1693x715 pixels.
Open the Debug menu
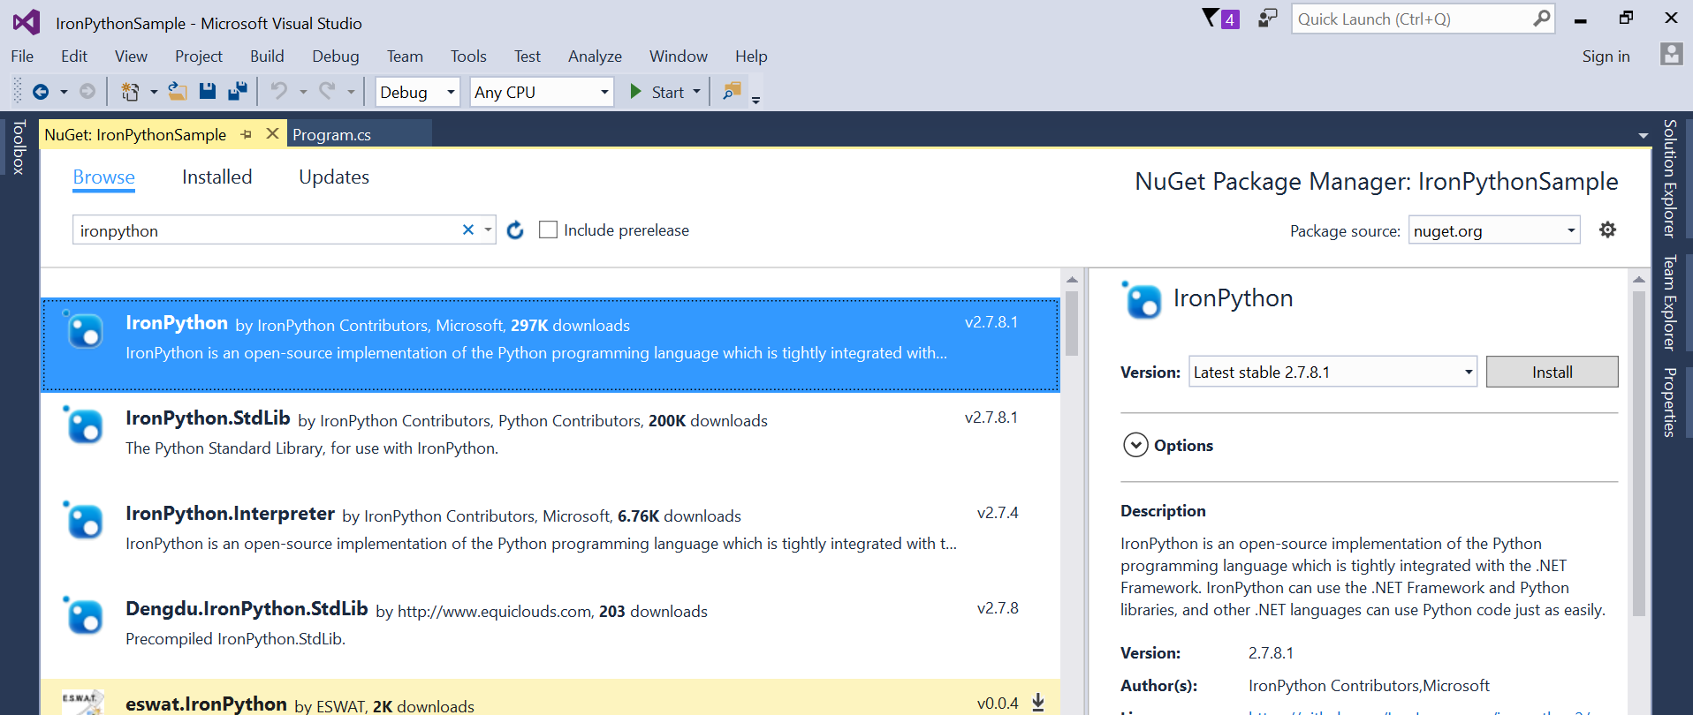[x=336, y=56]
